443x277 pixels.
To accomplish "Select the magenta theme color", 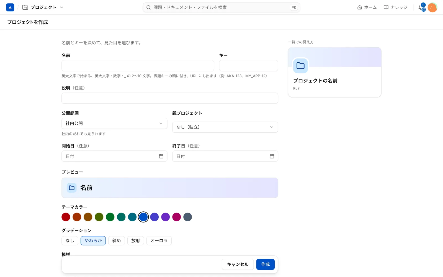I will pos(177,217).
